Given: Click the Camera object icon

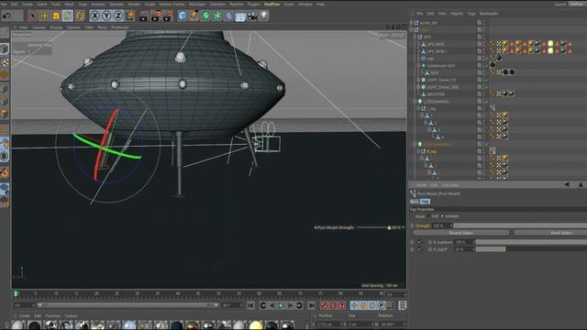Looking at the screenshot, I should point(253,16).
